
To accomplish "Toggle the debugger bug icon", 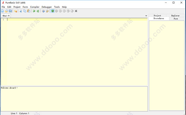I will click(52, 11).
